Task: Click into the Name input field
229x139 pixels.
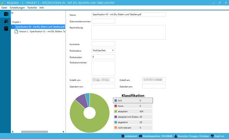Action: tap(129, 14)
